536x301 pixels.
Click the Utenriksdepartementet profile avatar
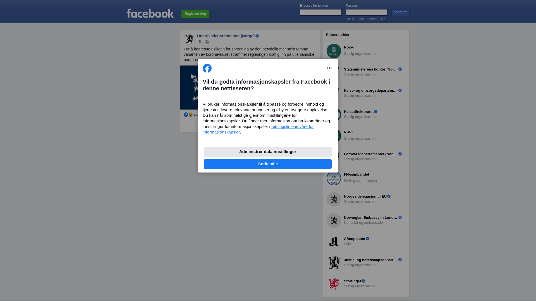pyautogui.click(x=189, y=39)
